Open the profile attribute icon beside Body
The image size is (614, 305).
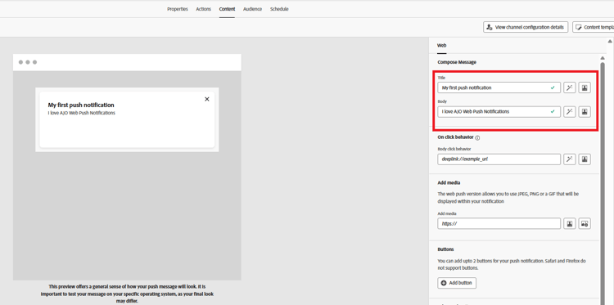point(585,112)
